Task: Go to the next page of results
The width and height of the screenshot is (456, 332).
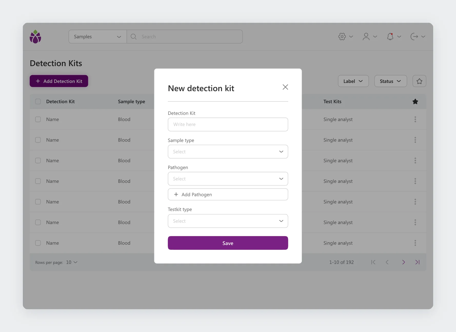Action: [x=403, y=262]
